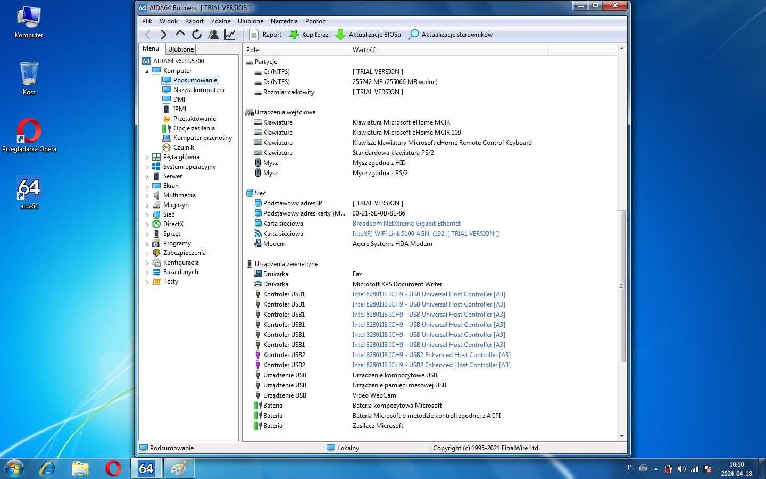Screen dimensions: 766x479
Task: Click the Sprzęt tree icon
Action: (156, 234)
